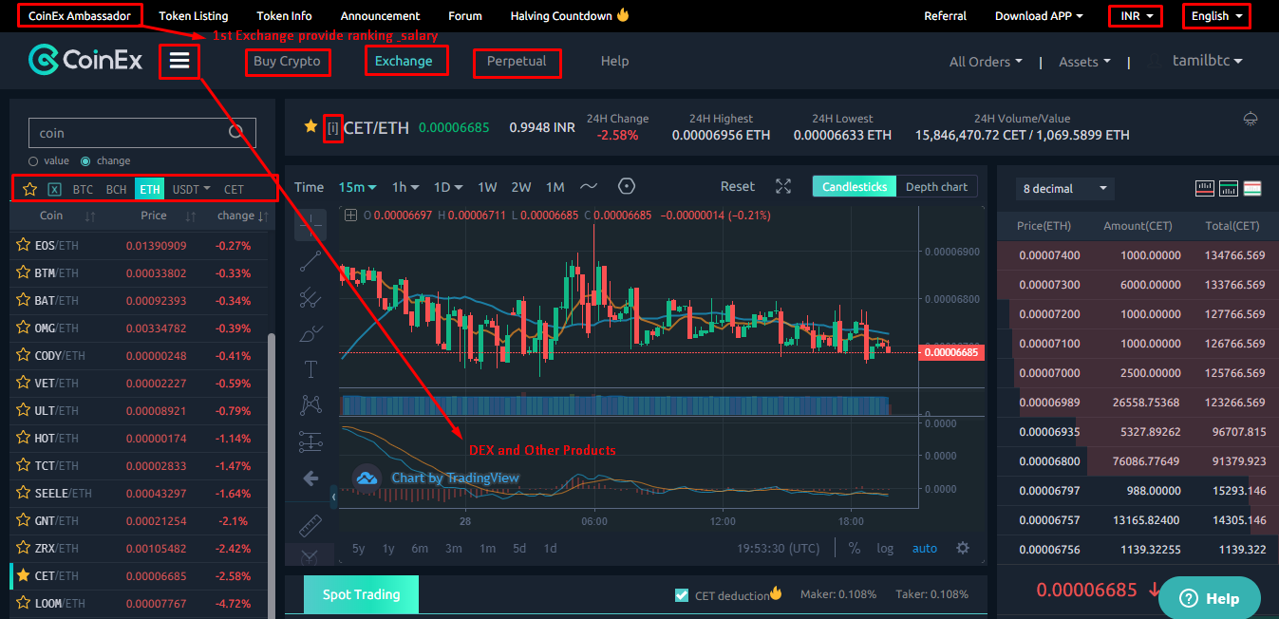
Task: Select the BTC market tab
Action: [x=83, y=189]
